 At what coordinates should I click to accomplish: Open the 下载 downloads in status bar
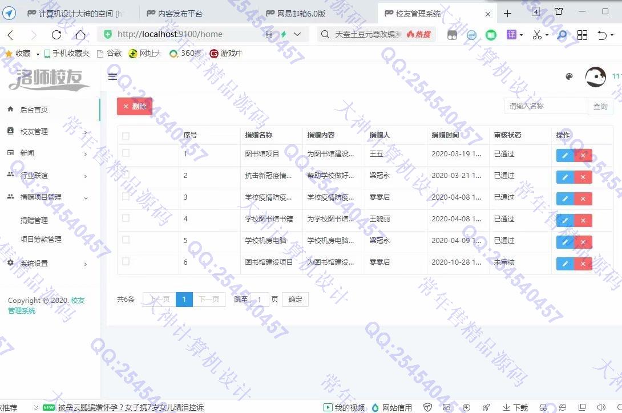(515, 407)
